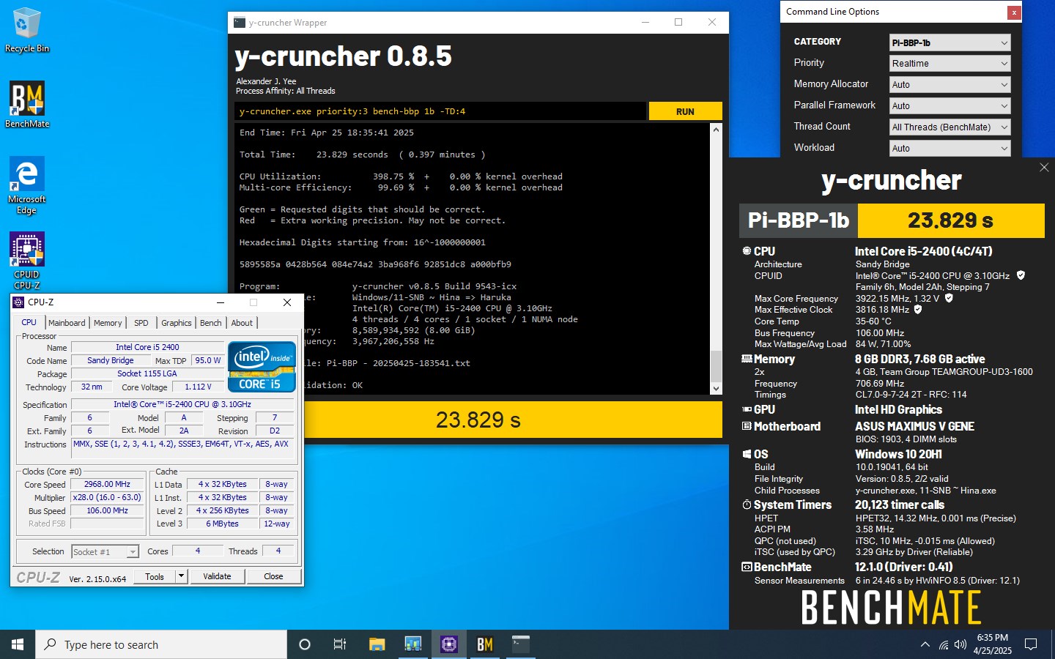Click the taskbar clock showing 6:35 PM
Screen dimensions: 1055x659
(992, 644)
